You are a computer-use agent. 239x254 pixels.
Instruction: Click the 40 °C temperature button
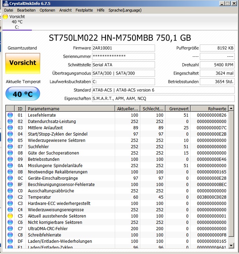(x=23, y=94)
